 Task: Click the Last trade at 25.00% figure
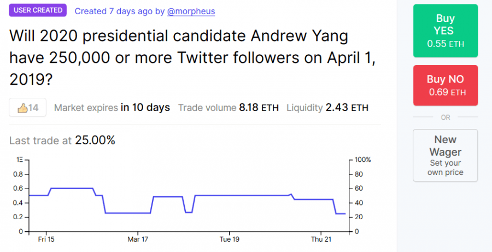(95, 140)
